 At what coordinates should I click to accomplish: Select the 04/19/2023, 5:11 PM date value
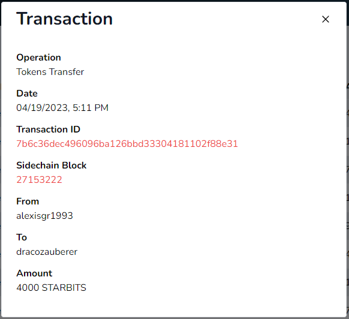tap(62, 108)
